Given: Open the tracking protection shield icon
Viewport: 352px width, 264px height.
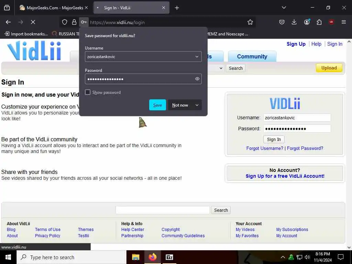Looking at the screenshot, I should pos(65,22).
